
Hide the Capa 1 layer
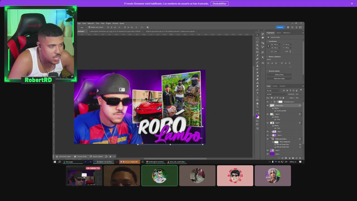267,154
